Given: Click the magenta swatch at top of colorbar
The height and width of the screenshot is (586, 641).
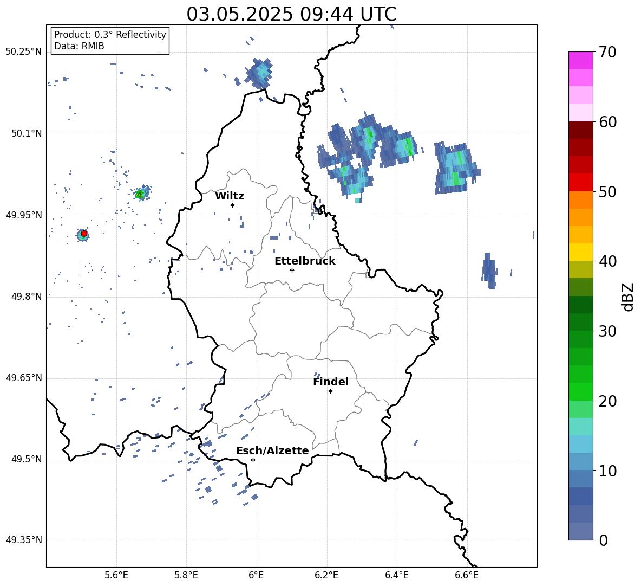Looking at the screenshot, I should (x=580, y=61).
